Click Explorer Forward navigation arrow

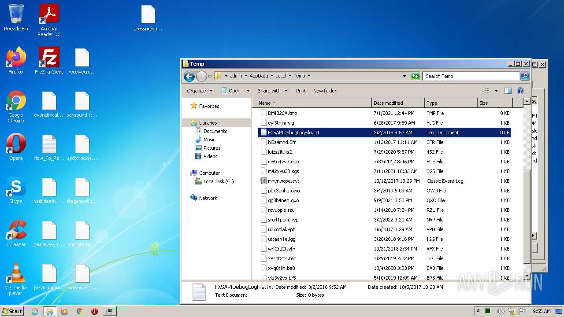[201, 76]
